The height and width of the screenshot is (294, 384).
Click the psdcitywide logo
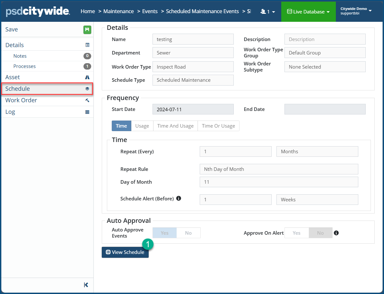tap(38, 12)
